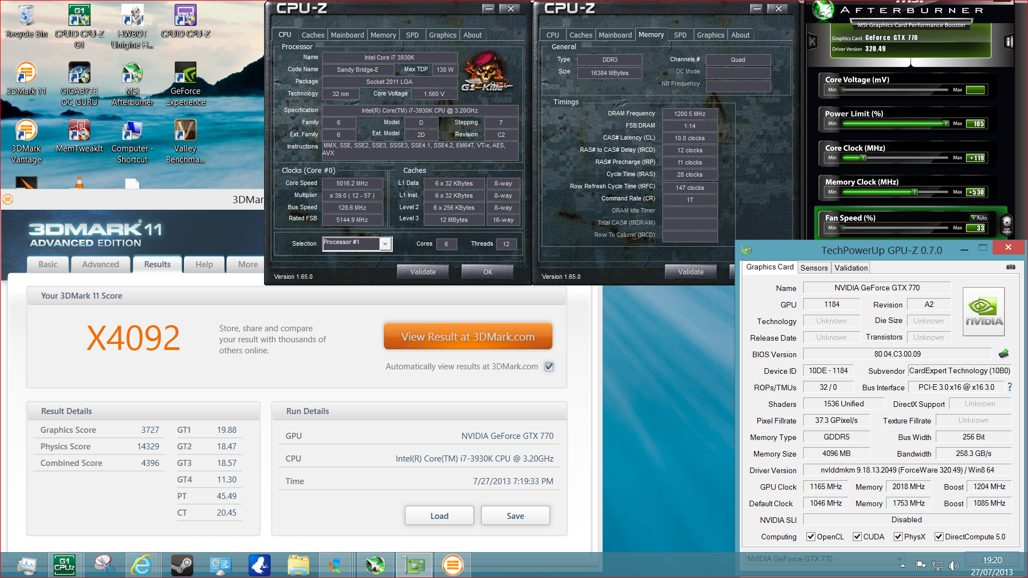Click OK button in left CPU-Z window
Viewport: 1028px width, 578px height.
click(488, 272)
